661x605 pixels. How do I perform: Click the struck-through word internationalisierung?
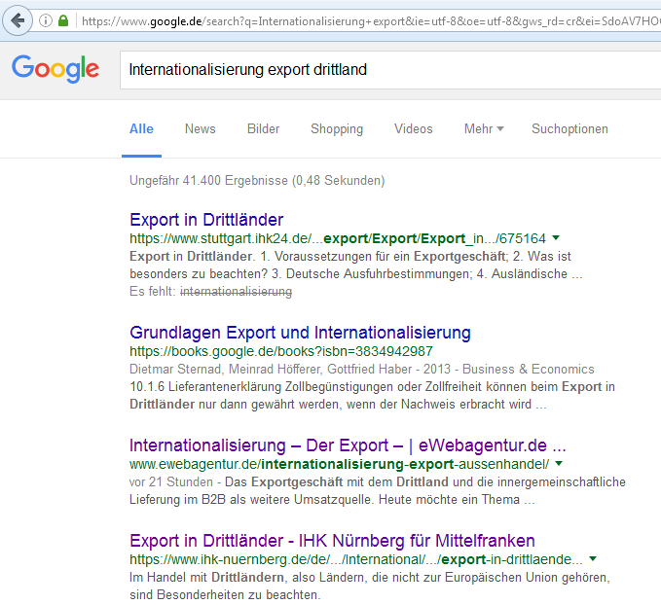pyautogui.click(x=236, y=292)
